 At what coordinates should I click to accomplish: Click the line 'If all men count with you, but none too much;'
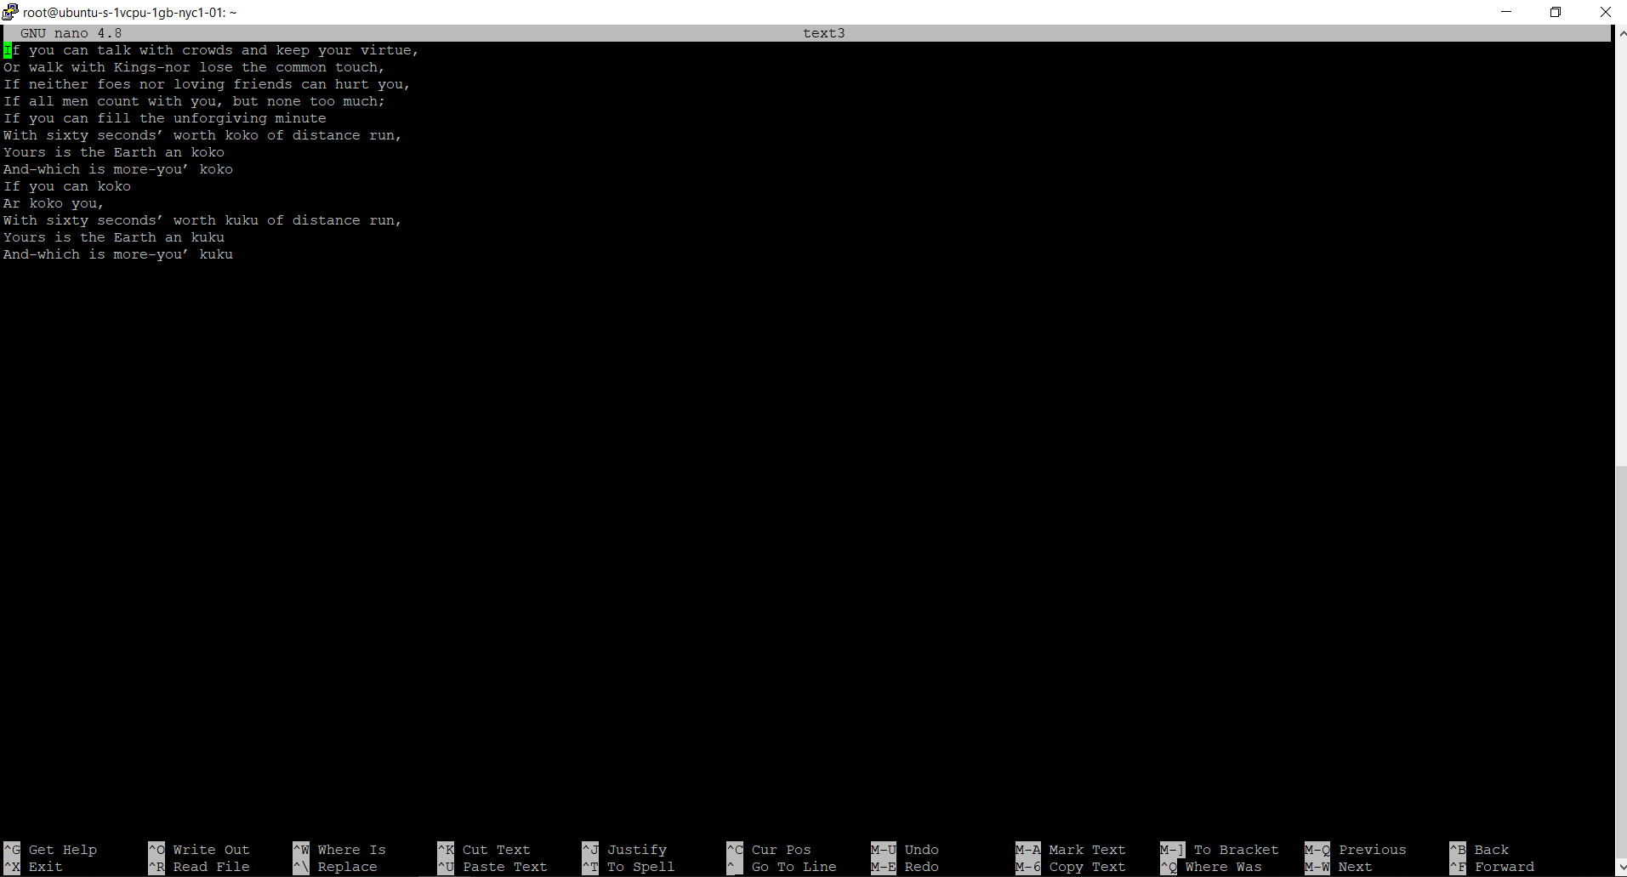pos(194,101)
